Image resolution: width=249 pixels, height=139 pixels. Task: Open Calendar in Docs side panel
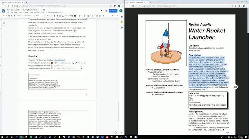[x=122, y=17]
